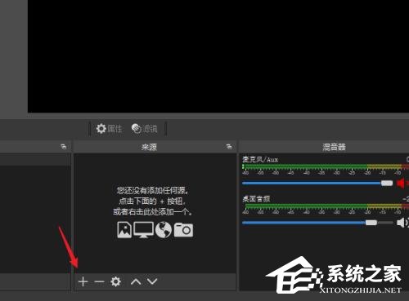The width and height of the screenshot is (409, 301).
Task: Mute the 桌面音频 speaker icon
Action: (x=402, y=223)
